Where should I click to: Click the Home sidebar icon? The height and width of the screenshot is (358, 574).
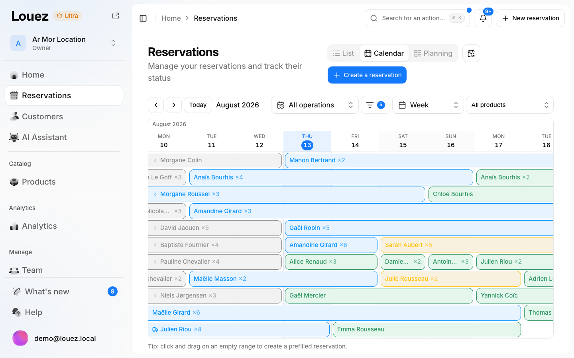pos(14,75)
